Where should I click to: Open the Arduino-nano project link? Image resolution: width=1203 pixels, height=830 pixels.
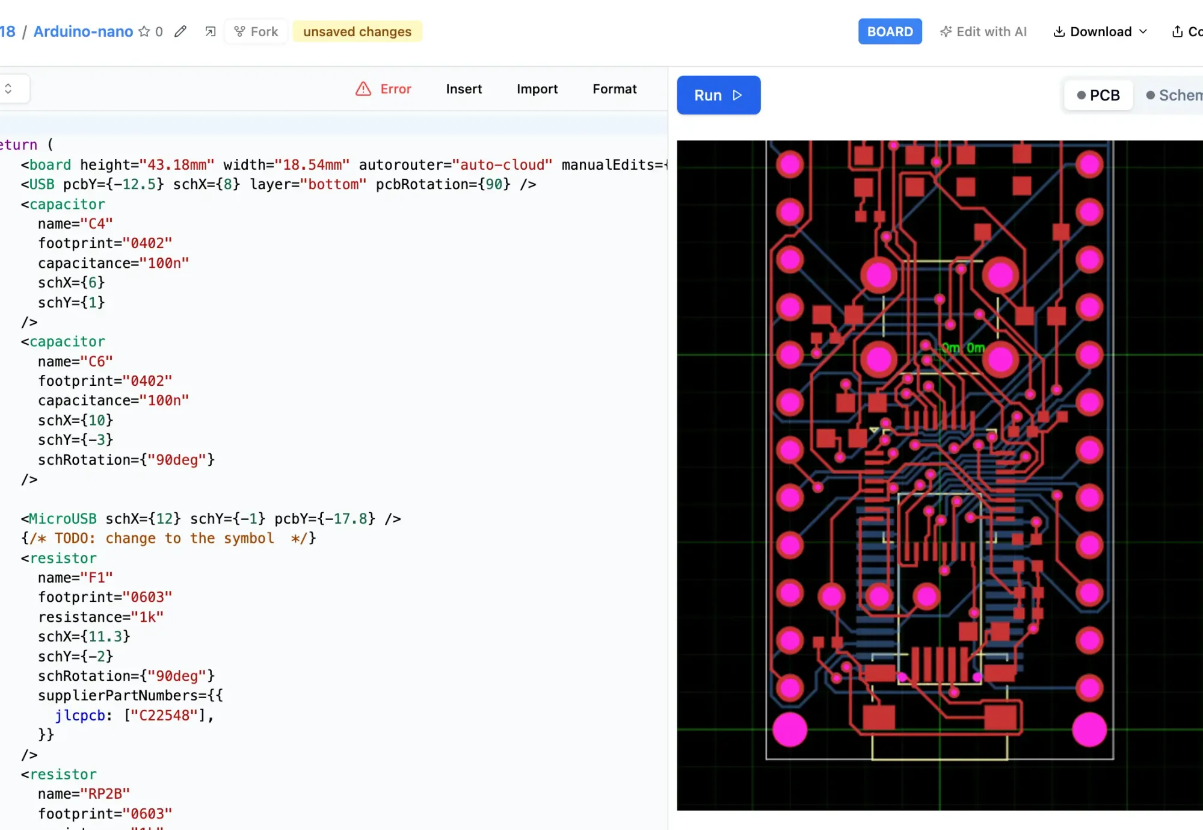83,31
